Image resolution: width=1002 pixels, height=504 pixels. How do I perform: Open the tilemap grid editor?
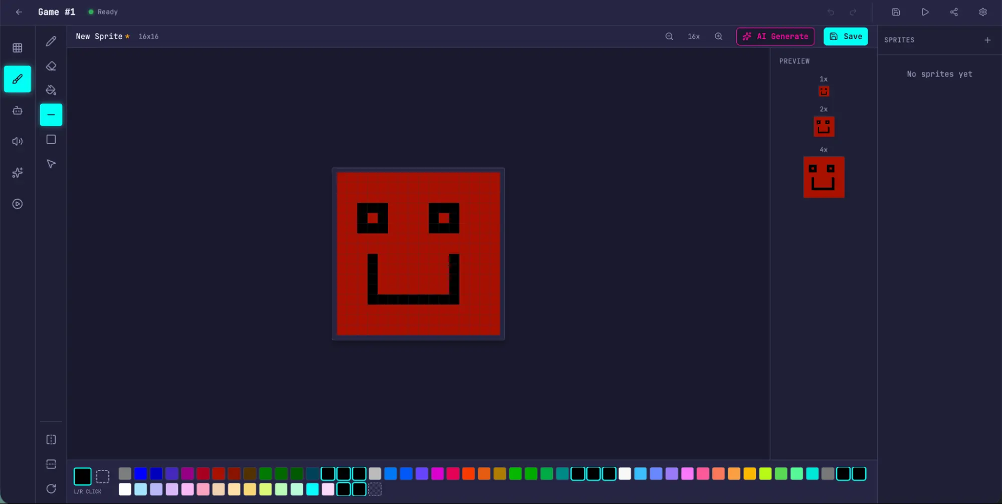click(18, 48)
